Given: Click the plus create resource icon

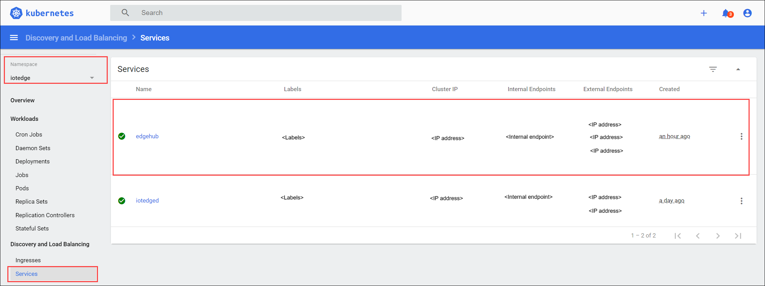Looking at the screenshot, I should [704, 13].
